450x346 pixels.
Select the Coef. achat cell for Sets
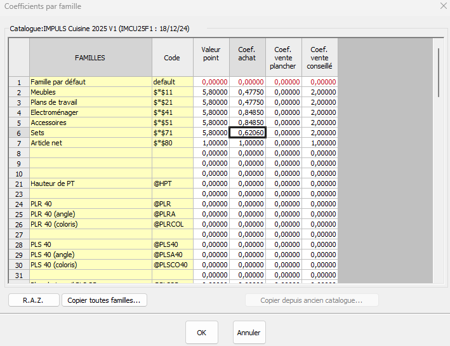[x=247, y=133]
